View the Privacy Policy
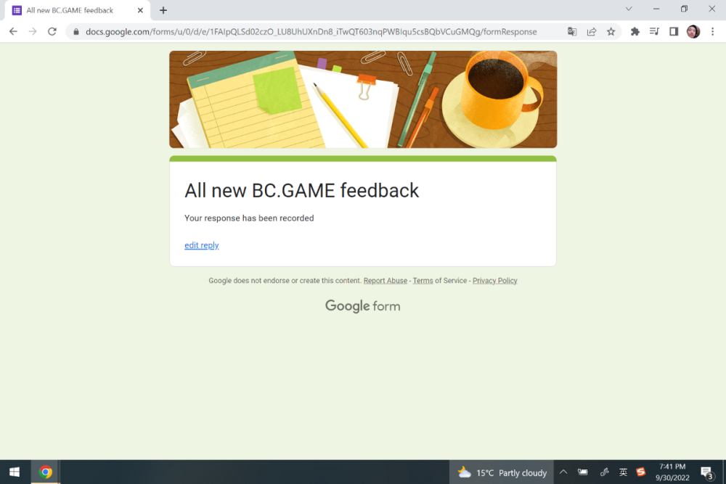The height and width of the screenshot is (484, 726). 494,280
